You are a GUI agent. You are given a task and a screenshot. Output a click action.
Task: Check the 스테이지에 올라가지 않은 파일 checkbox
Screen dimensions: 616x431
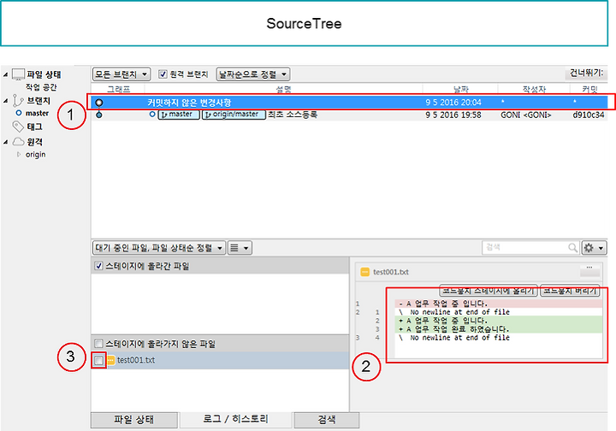pos(98,344)
